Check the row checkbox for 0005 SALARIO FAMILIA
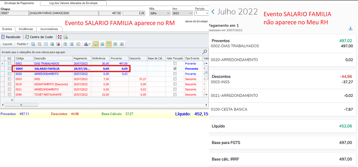Image resolution: width=358 pixels, height=167 pixels. click(9, 69)
